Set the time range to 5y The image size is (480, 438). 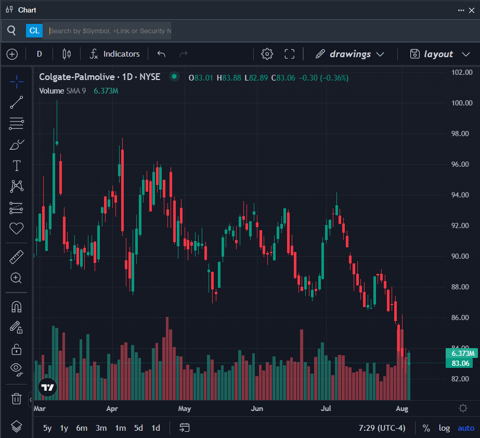[x=47, y=428]
